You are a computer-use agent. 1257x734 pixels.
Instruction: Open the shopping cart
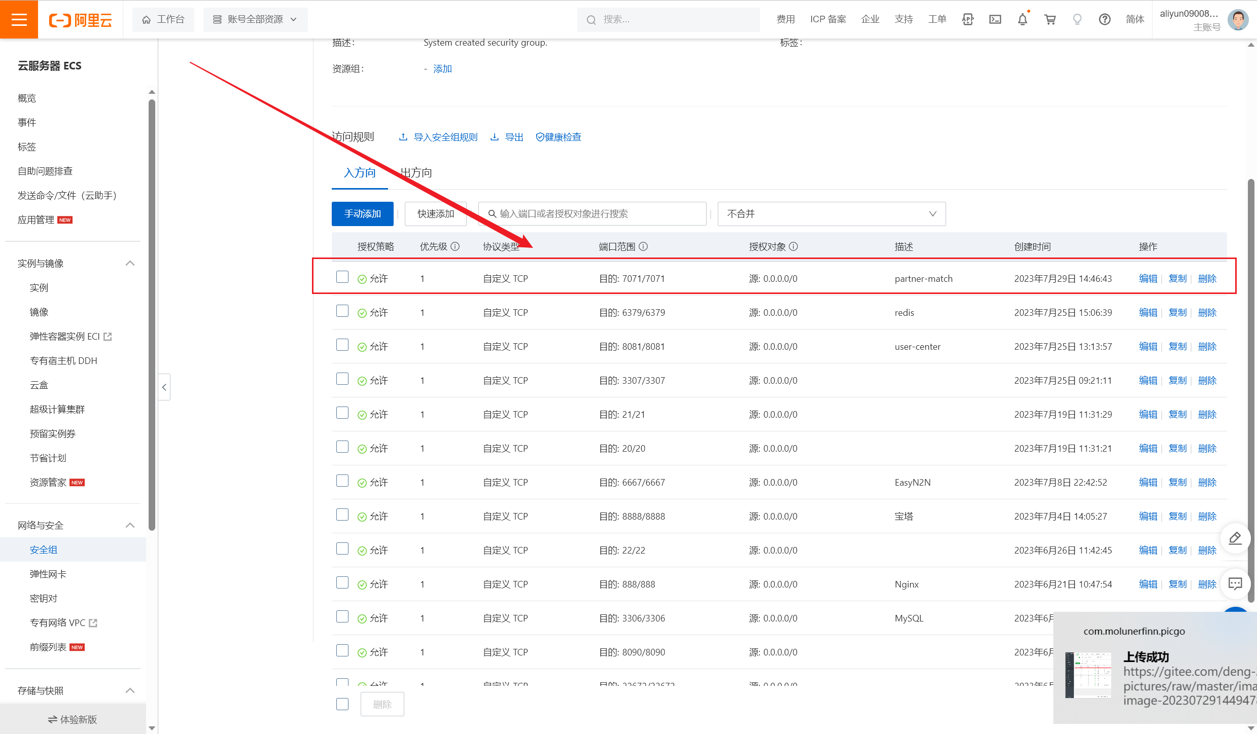(x=1050, y=19)
